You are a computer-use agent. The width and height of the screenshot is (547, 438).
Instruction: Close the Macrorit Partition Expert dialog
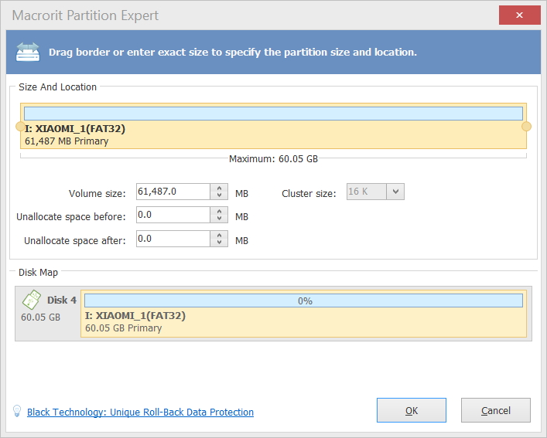519,15
